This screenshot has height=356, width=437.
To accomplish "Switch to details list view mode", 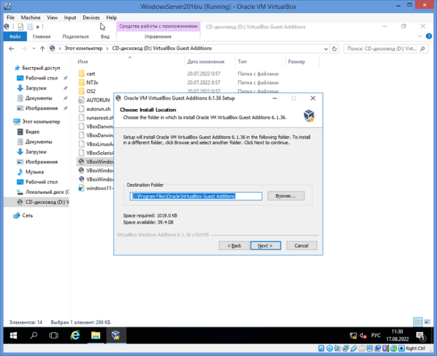I will point(418,321).
